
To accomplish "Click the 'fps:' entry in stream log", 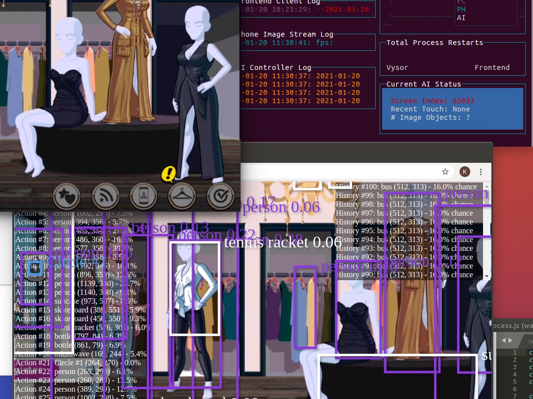I will coord(324,43).
